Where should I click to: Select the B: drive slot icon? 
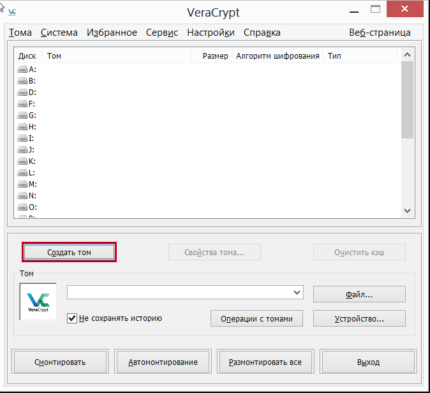tap(22, 81)
